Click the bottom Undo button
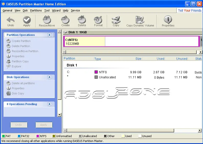 (x=19, y=125)
